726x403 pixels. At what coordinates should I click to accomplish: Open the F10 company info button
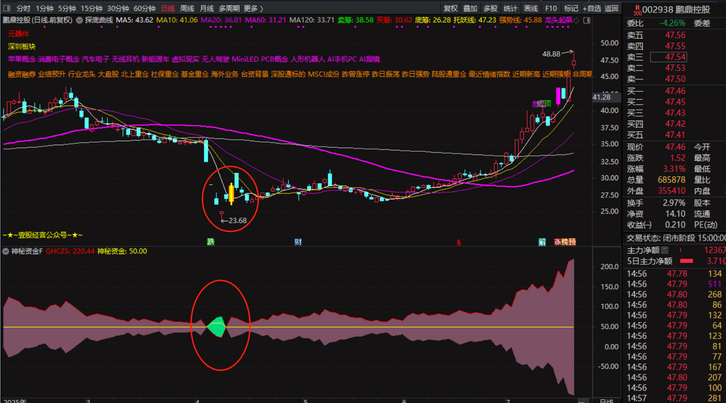tap(551, 8)
